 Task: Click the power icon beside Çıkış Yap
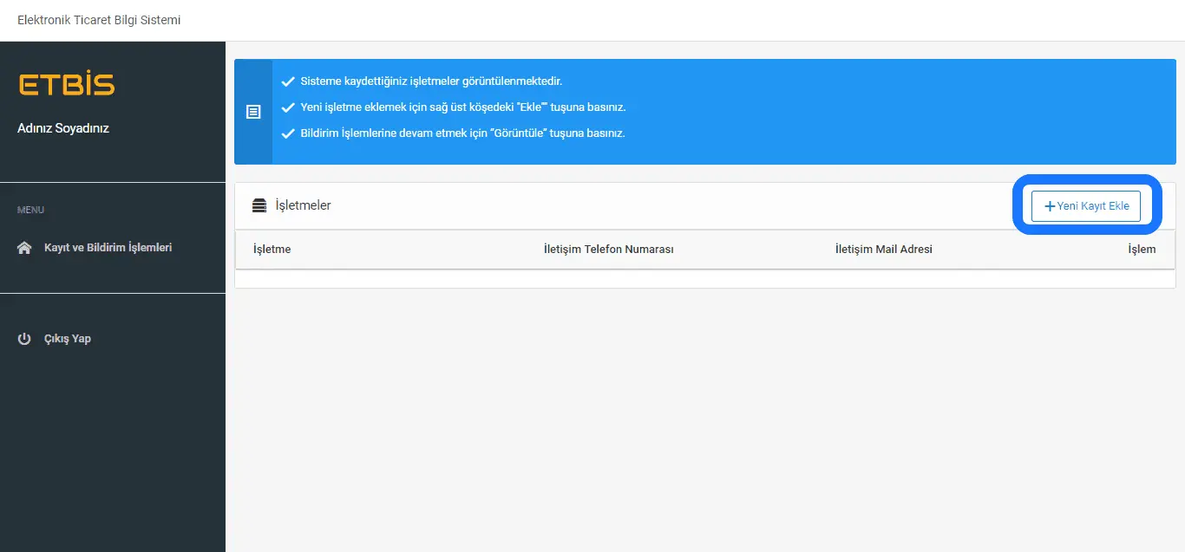pyautogui.click(x=24, y=339)
